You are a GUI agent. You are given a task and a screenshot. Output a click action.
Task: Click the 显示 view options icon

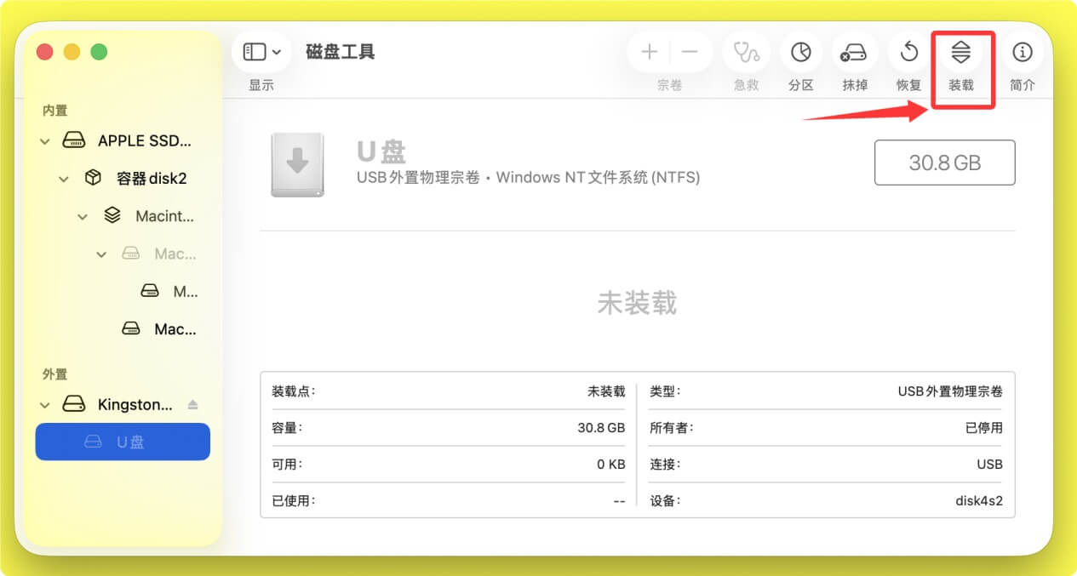[x=254, y=51]
